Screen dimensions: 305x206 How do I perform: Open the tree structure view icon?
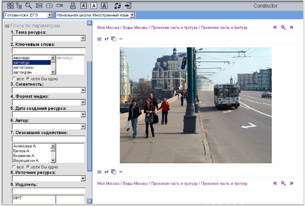[19, 6]
